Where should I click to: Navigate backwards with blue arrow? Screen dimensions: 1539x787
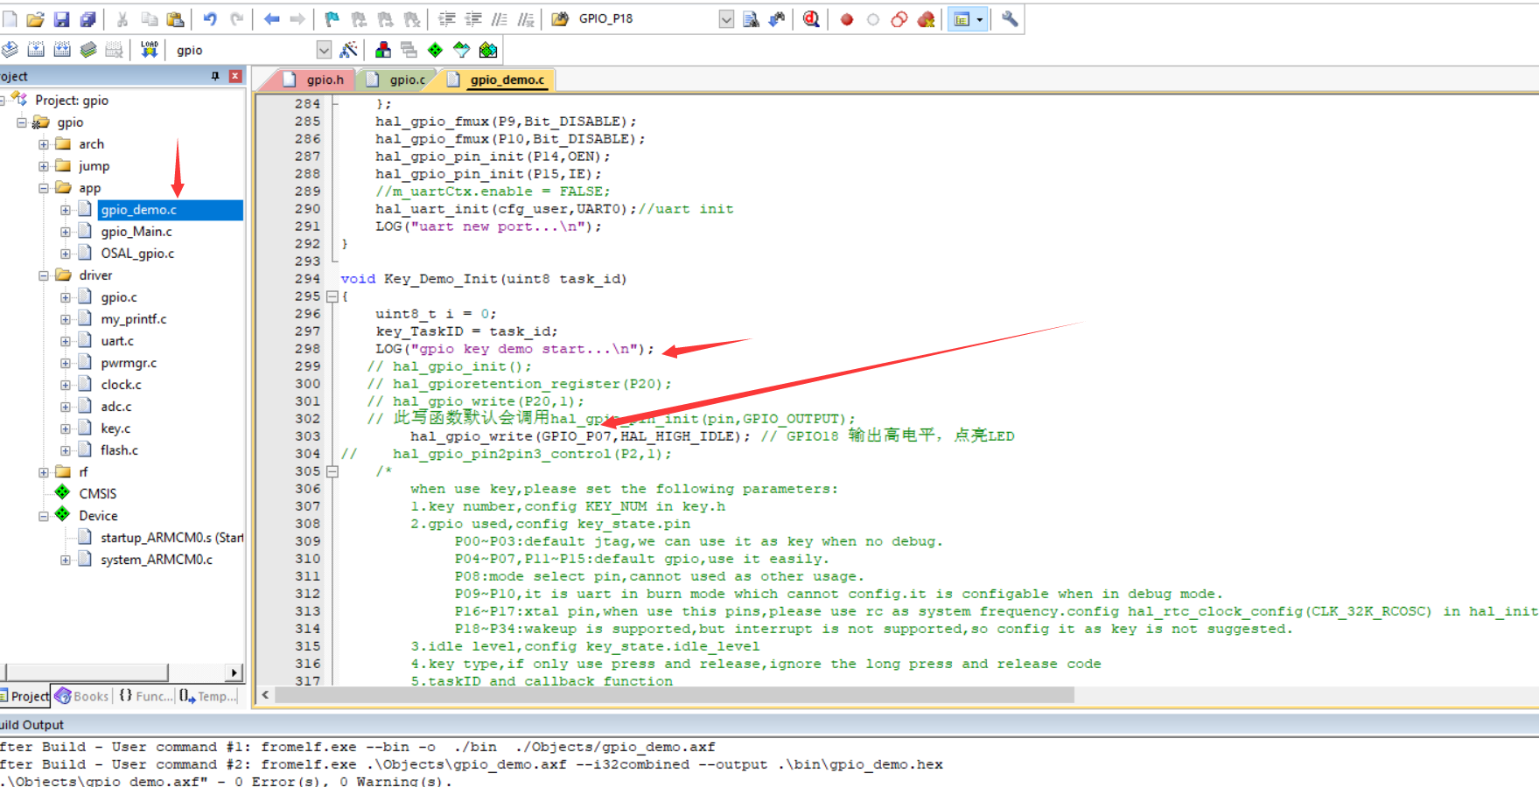(x=271, y=19)
